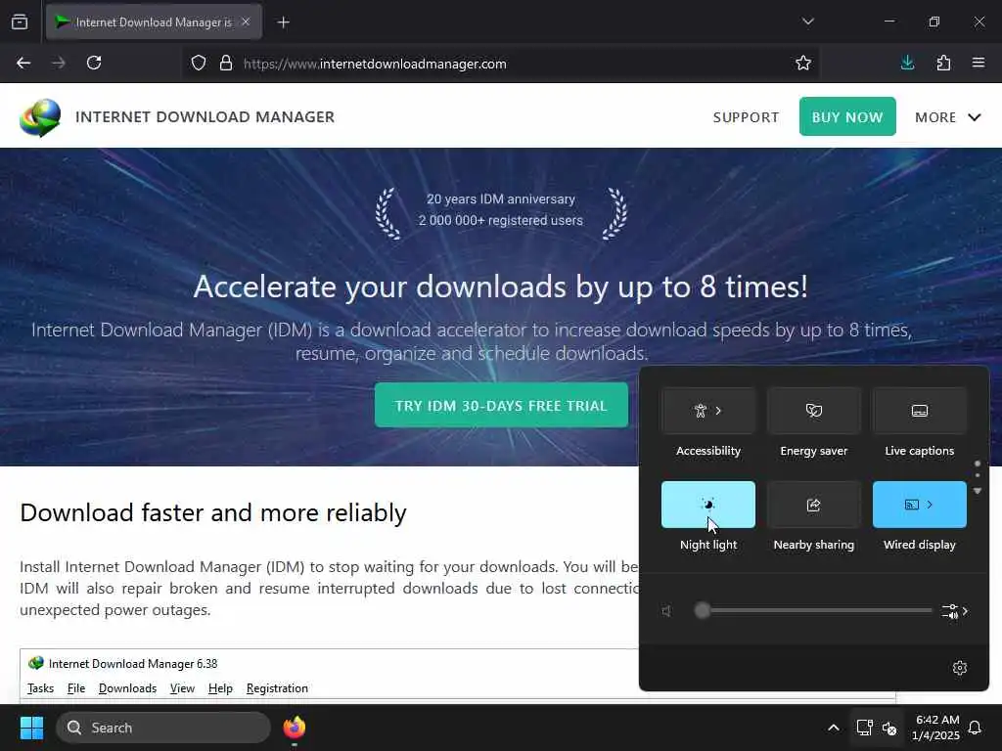The width and height of the screenshot is (1002, 751).
Task: Open clock and date 6:42 AM
Action: tap(936, 728)
